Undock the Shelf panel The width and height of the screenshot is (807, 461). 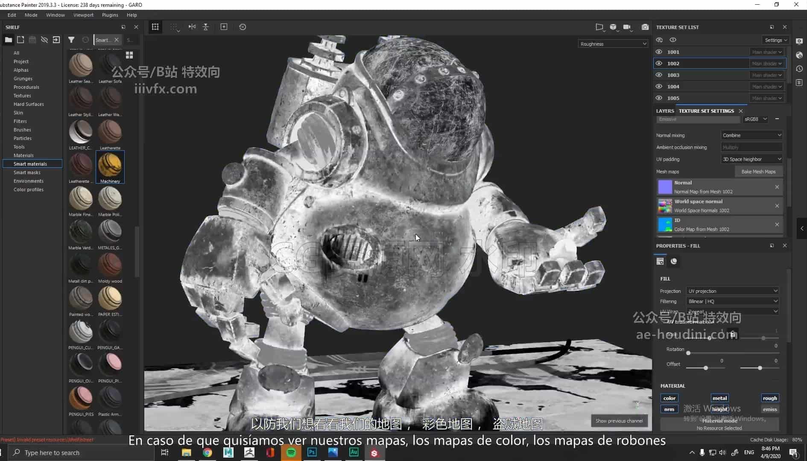pos(123,27)
